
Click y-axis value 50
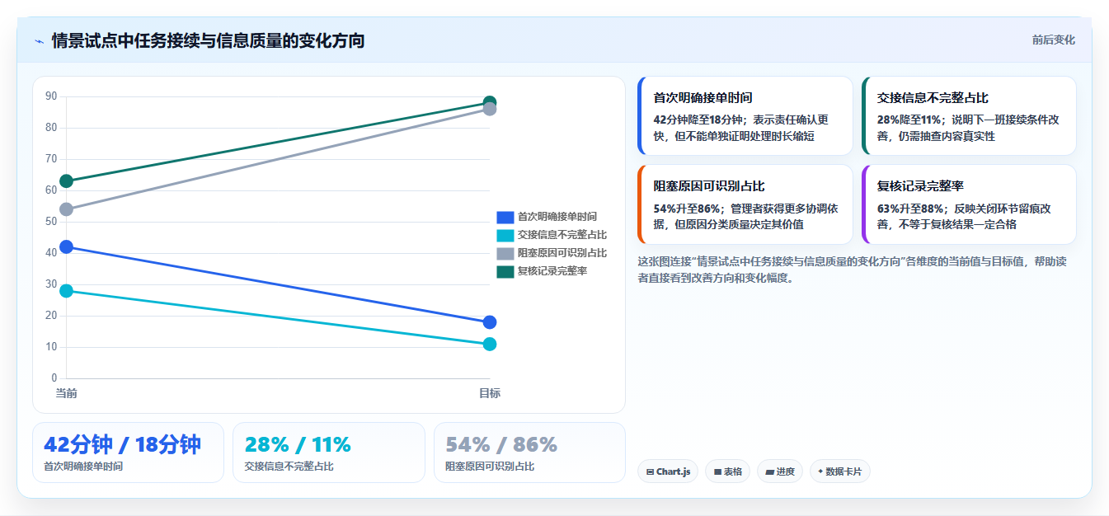coord(51,222)
